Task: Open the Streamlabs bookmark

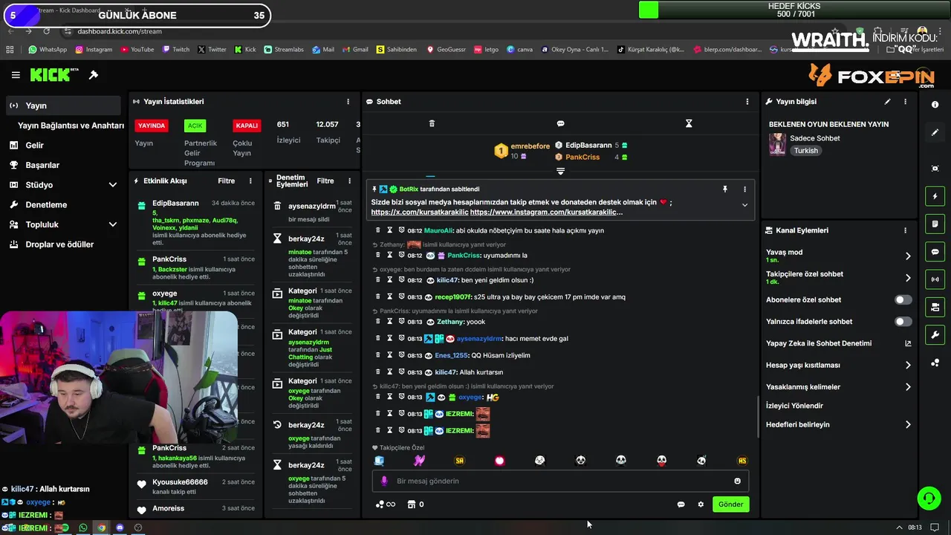Action: [x=284, y=50]
